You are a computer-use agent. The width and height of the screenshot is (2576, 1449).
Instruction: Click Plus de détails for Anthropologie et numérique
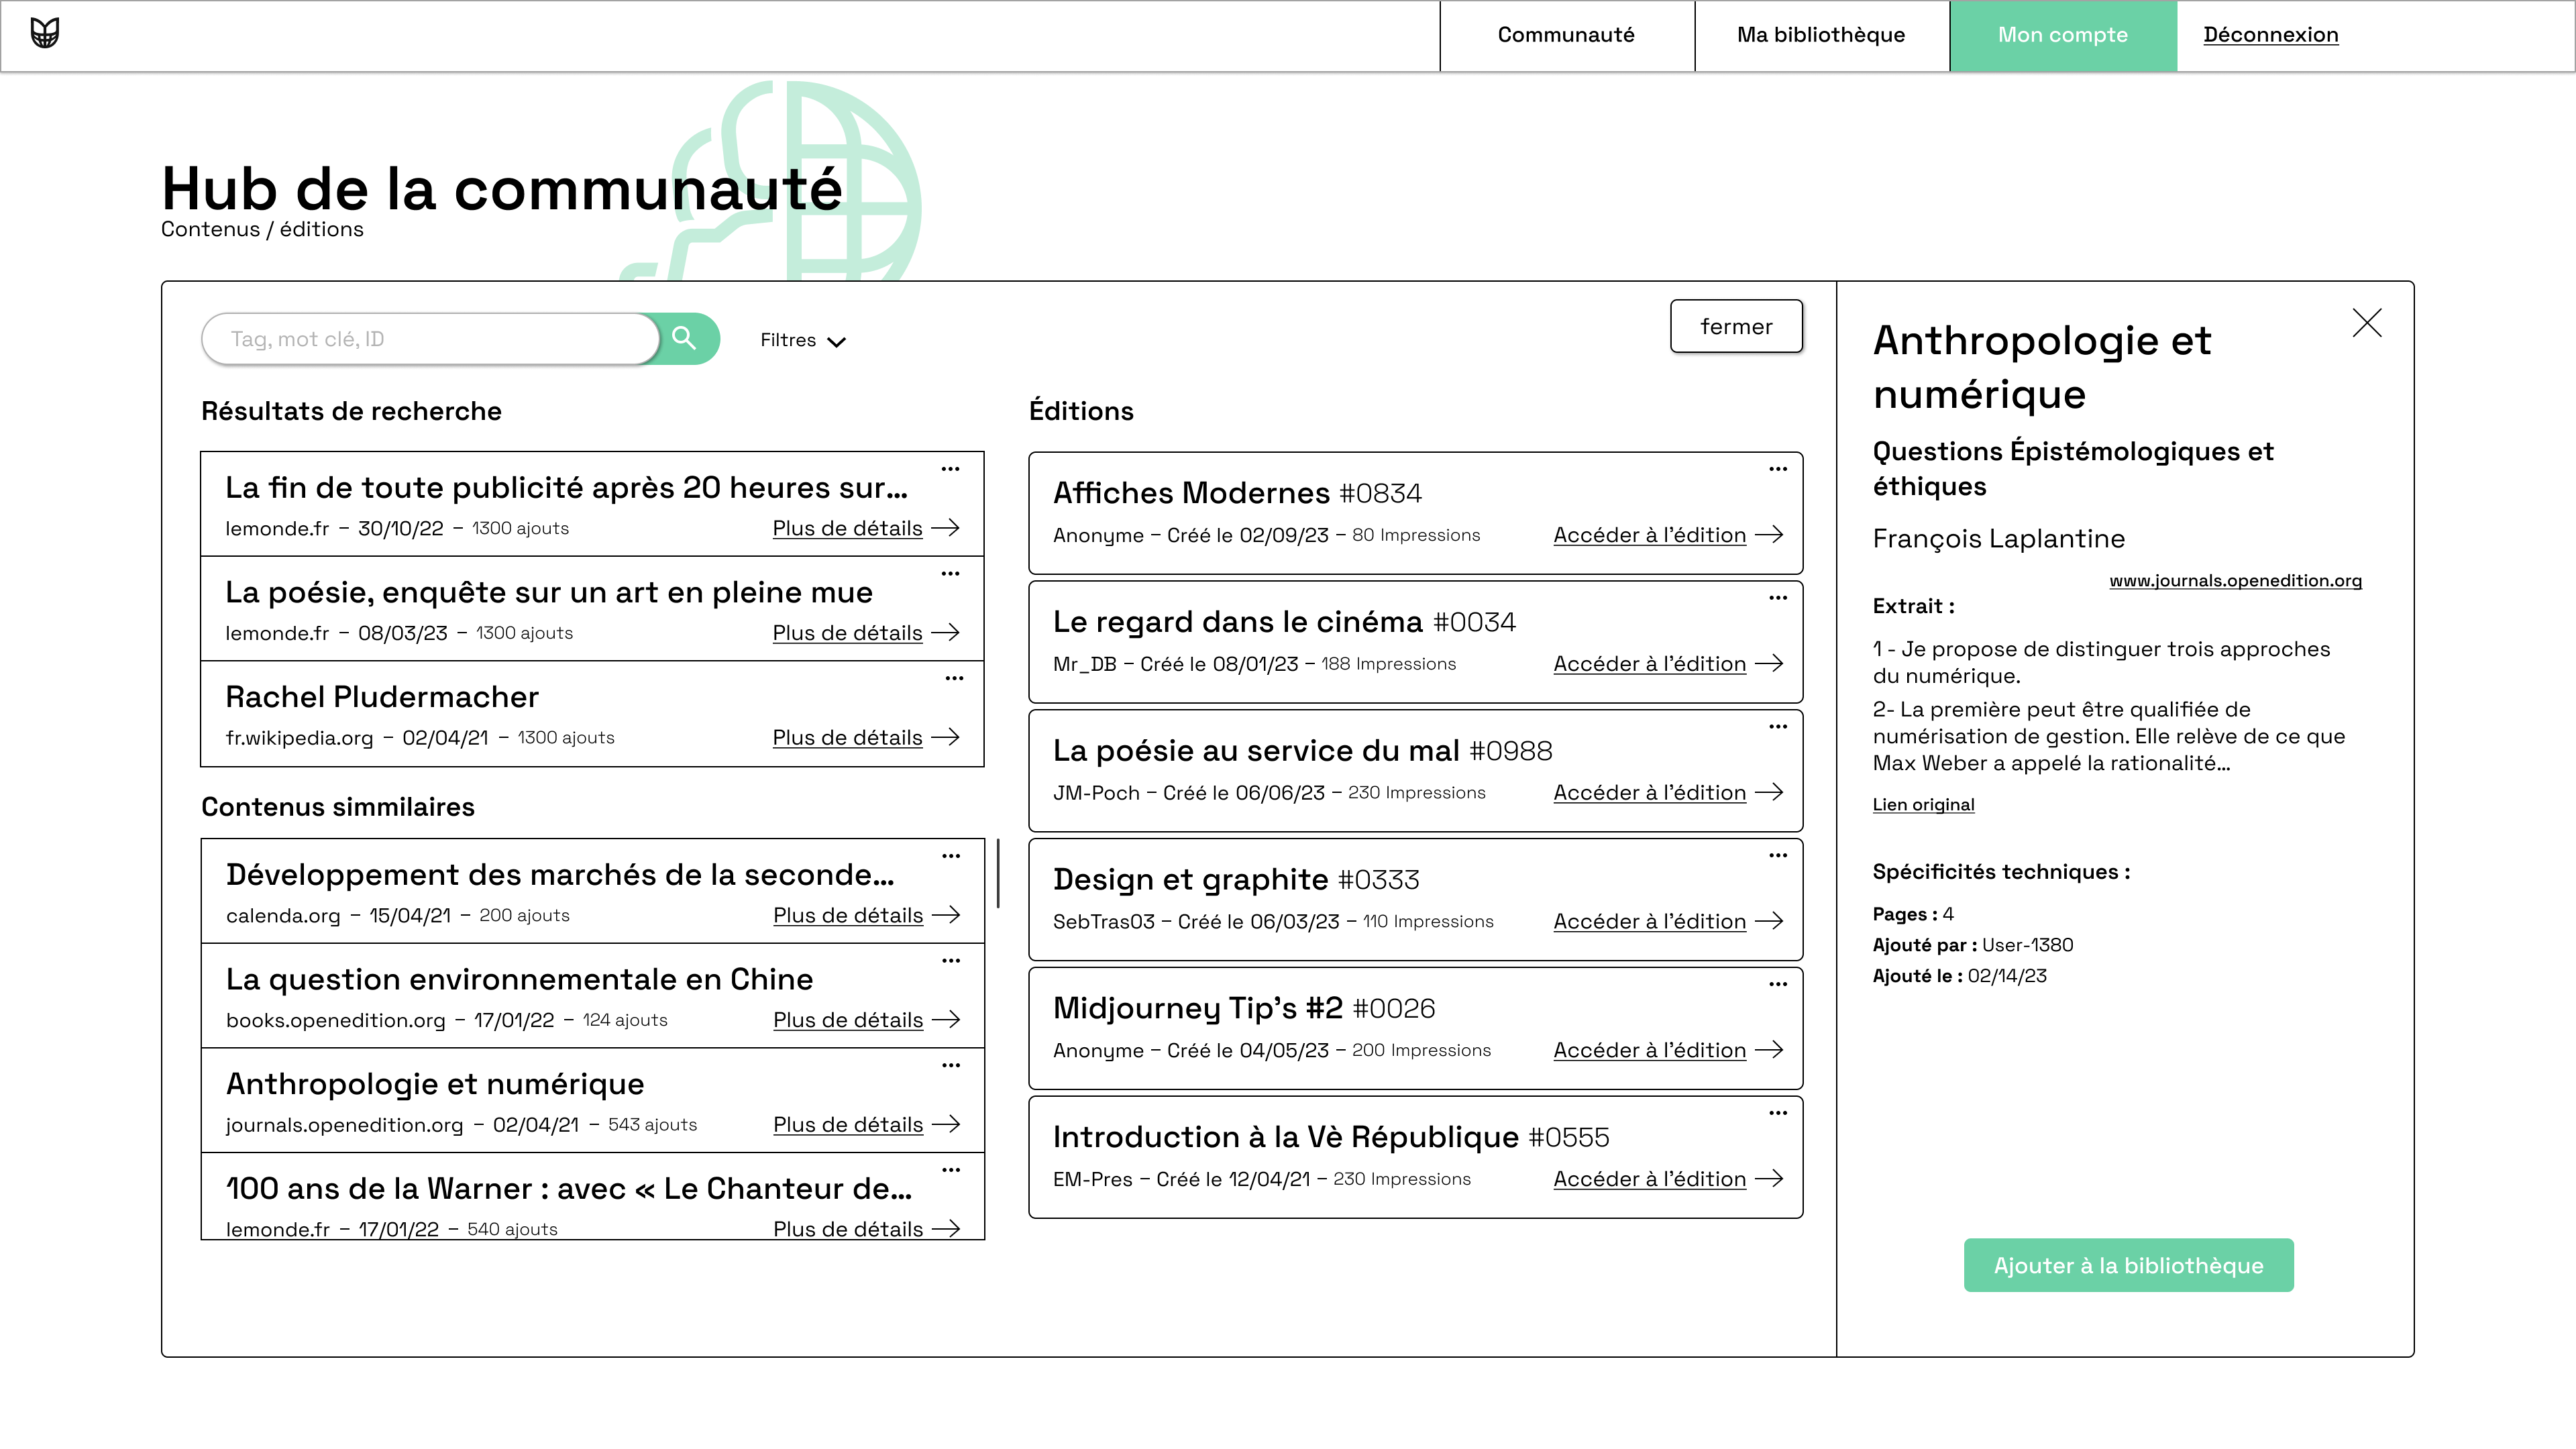(x=848, y=1124)
